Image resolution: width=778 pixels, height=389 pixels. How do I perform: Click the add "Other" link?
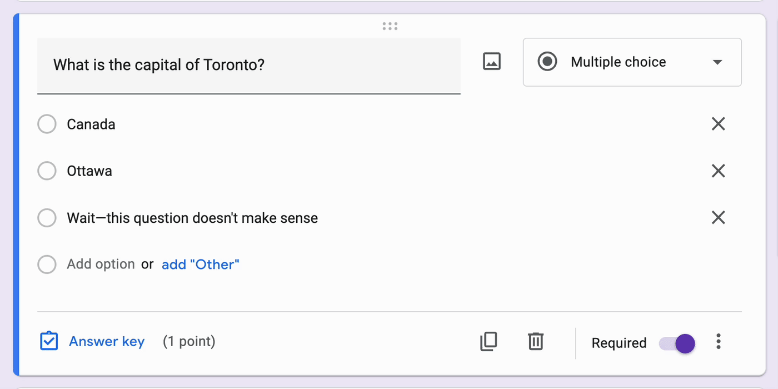[x=200, y=265]
